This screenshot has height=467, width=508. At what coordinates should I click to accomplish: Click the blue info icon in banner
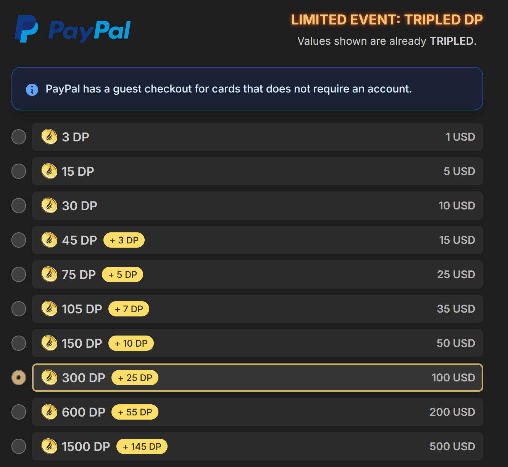click(32, 89)
